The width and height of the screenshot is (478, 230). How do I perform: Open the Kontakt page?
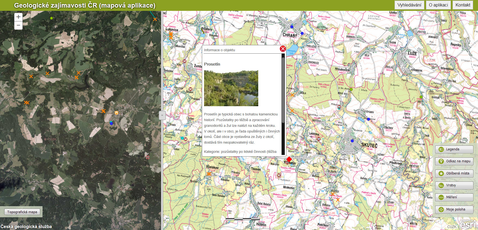click(x=463, y=5)
